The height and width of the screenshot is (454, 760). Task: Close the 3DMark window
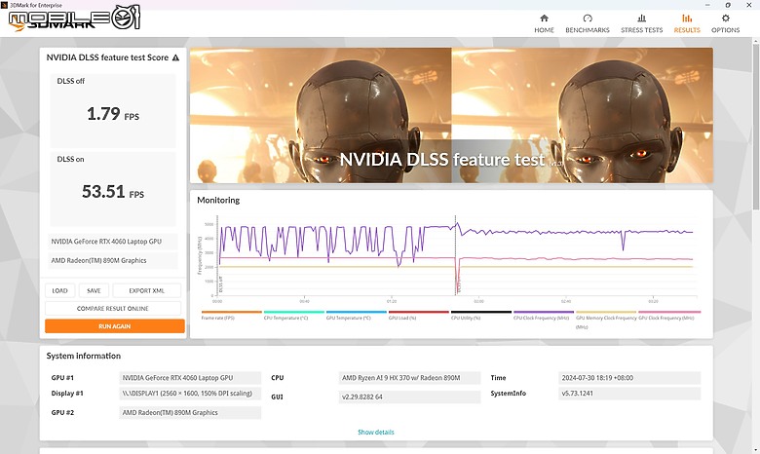click(749, 5)
